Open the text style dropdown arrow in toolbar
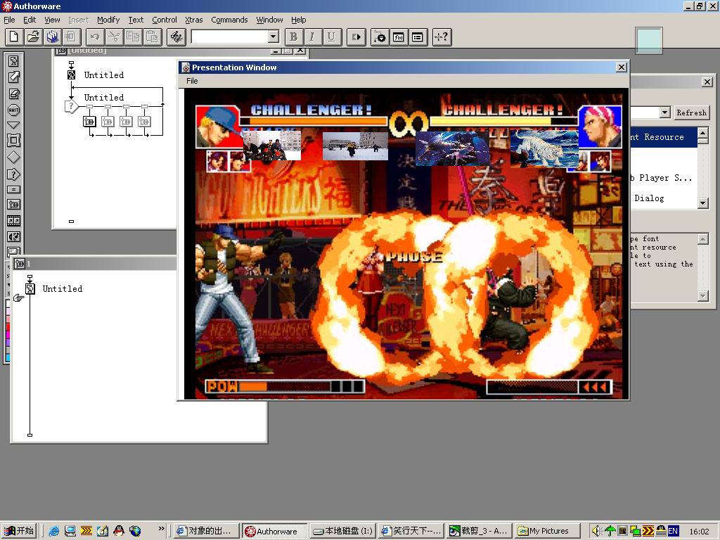Viewport: 720px width, 540px height. (274, 37)
